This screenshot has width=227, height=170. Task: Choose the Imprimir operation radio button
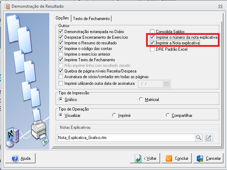coord(114,115)
